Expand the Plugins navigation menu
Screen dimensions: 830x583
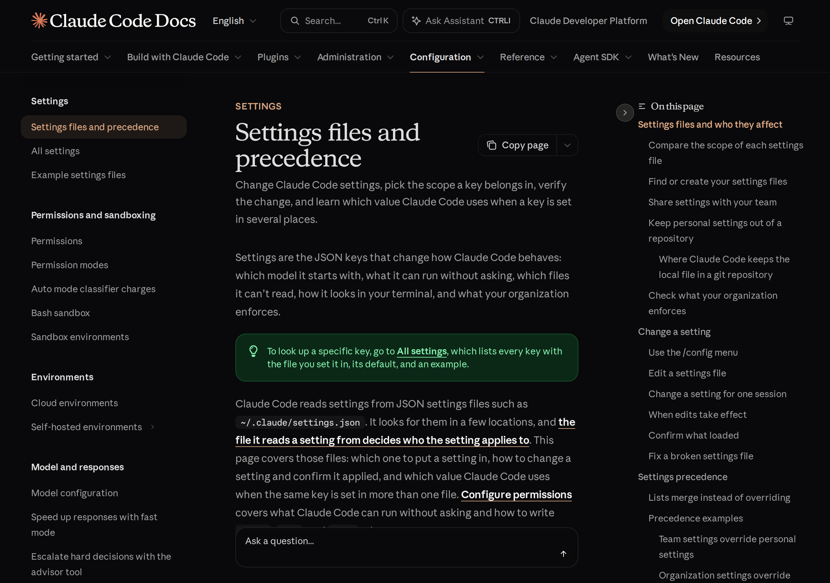pos(279,57)
